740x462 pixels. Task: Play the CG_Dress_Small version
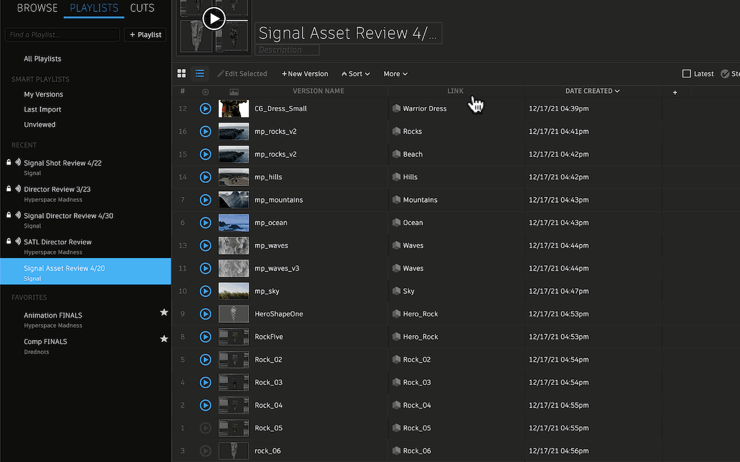(205, 108)
